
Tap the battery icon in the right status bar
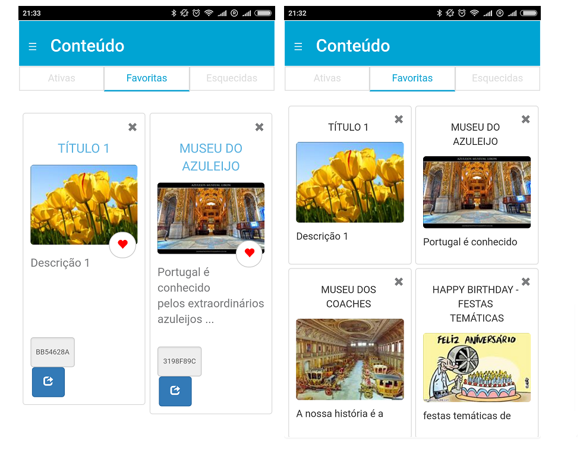tap(528, 13)
